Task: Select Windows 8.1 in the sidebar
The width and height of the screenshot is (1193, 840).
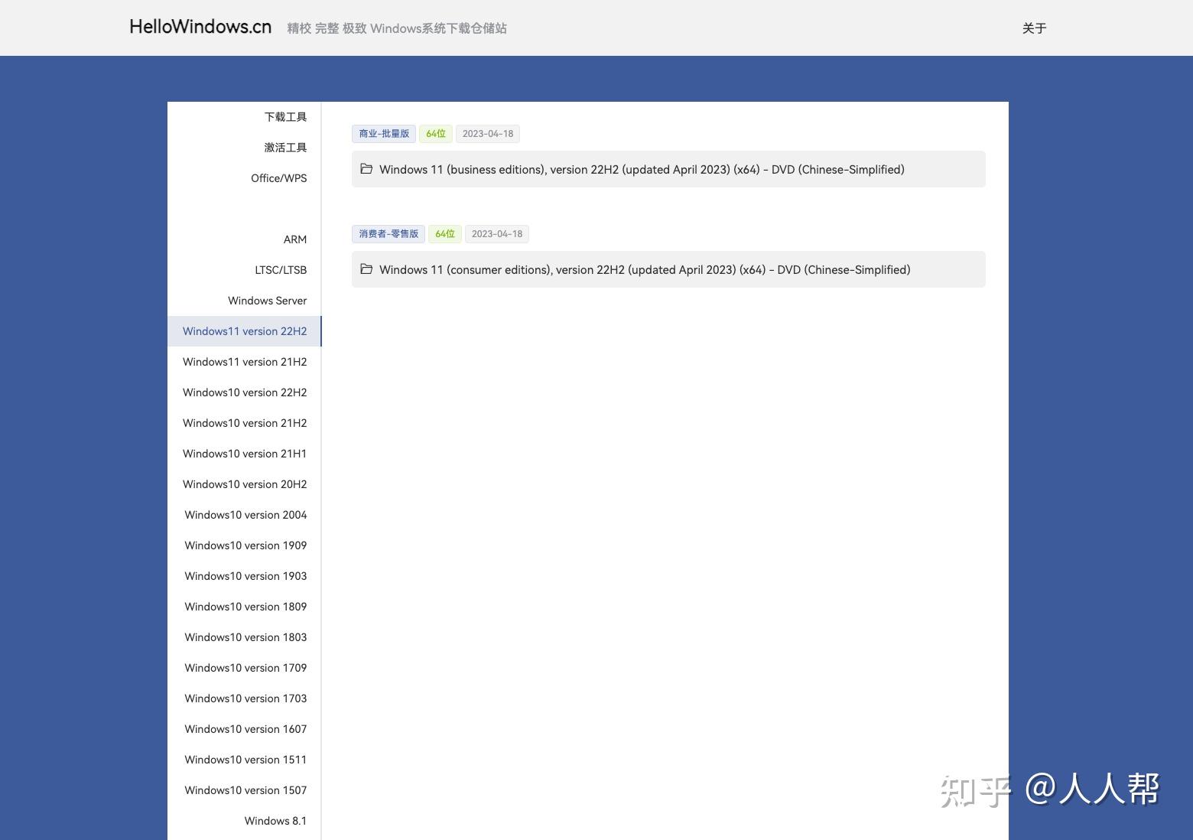Action: click(275, 820)
